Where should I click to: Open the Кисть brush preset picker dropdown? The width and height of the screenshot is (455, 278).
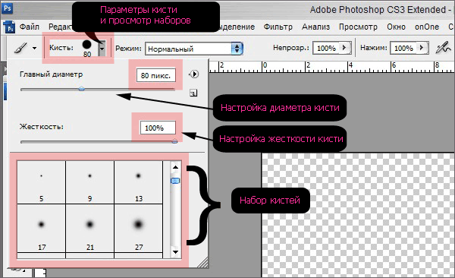pos(102,48)
